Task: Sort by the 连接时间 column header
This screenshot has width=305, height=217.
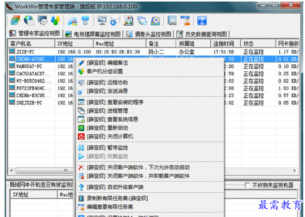Action: tap(226, 44)
